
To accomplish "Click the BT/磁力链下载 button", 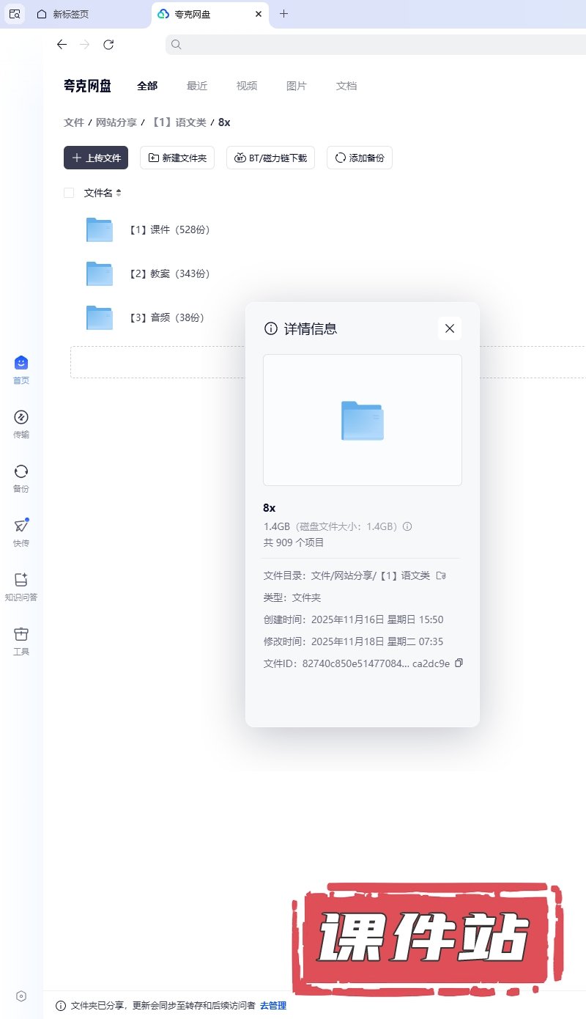I will click(x=270, y=158).
